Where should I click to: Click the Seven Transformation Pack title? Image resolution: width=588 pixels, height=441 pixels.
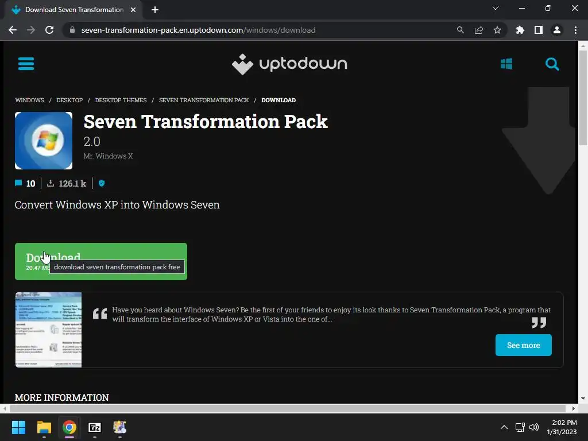(206, 122)
